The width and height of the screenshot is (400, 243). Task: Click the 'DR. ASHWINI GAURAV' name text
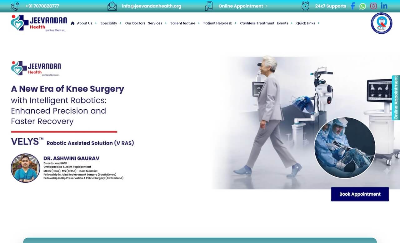click(x=72, y=158)
